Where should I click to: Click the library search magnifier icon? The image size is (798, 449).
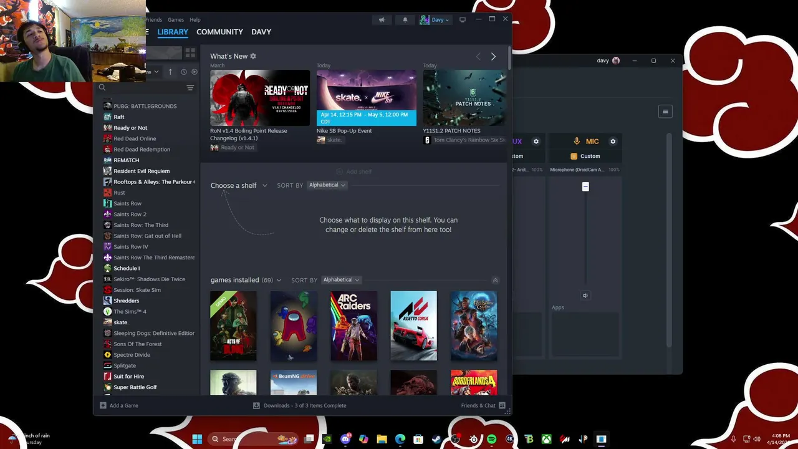pyautogui.click(x=102, y=88)
